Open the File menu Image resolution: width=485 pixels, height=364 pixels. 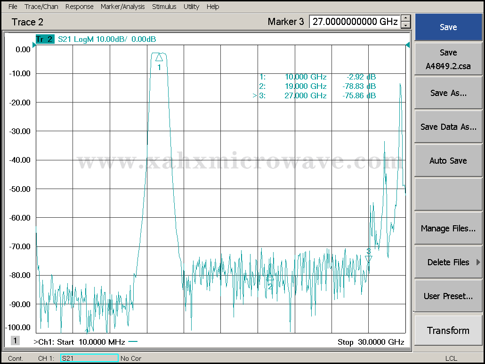click(13, 7)
